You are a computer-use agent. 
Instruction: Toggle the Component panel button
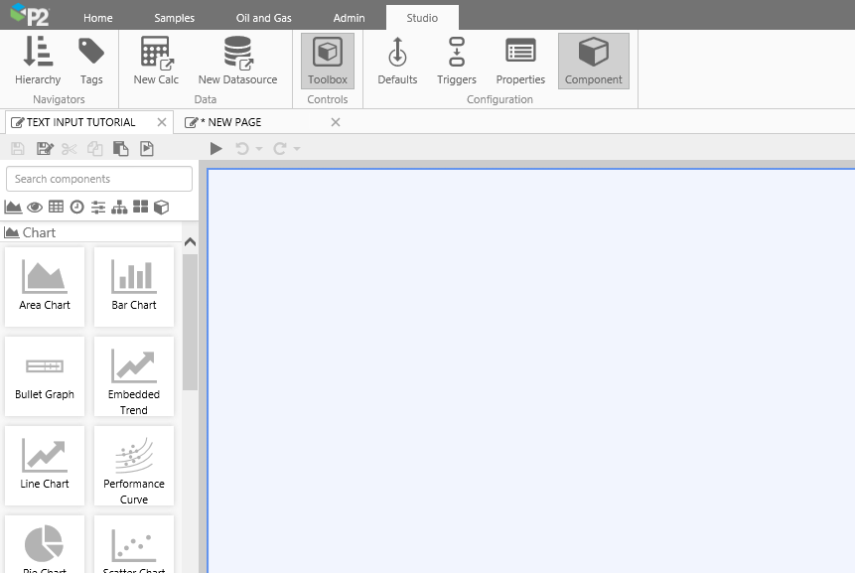[593, 61]
